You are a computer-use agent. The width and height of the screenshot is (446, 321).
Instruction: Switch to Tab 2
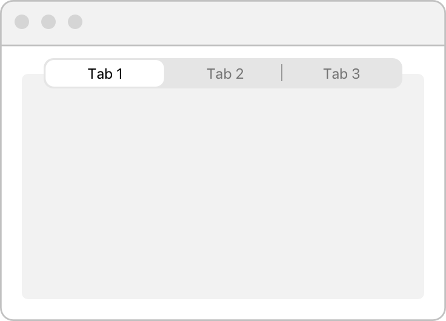[x=225, y=74]
